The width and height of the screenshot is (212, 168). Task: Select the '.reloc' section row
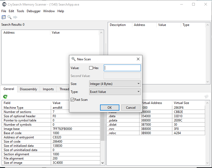click(x=156, y=133)
